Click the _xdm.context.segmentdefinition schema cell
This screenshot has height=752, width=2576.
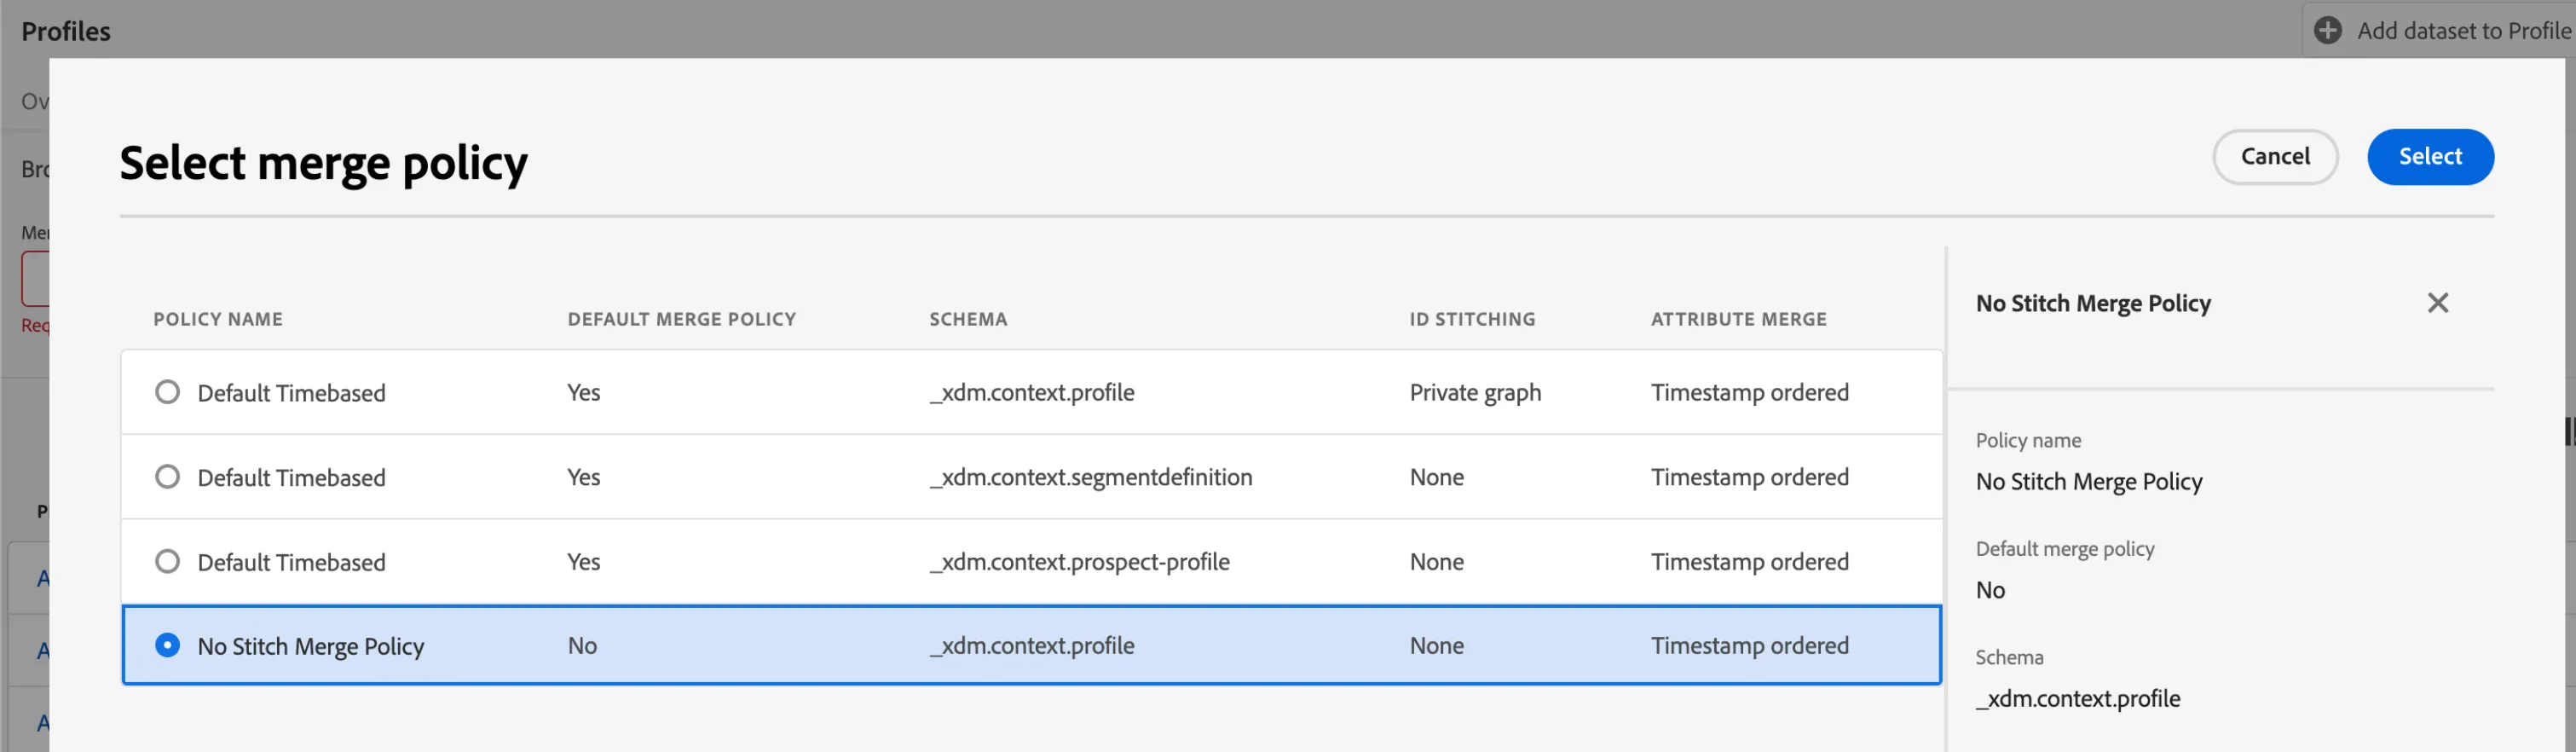click(1091, 477)
